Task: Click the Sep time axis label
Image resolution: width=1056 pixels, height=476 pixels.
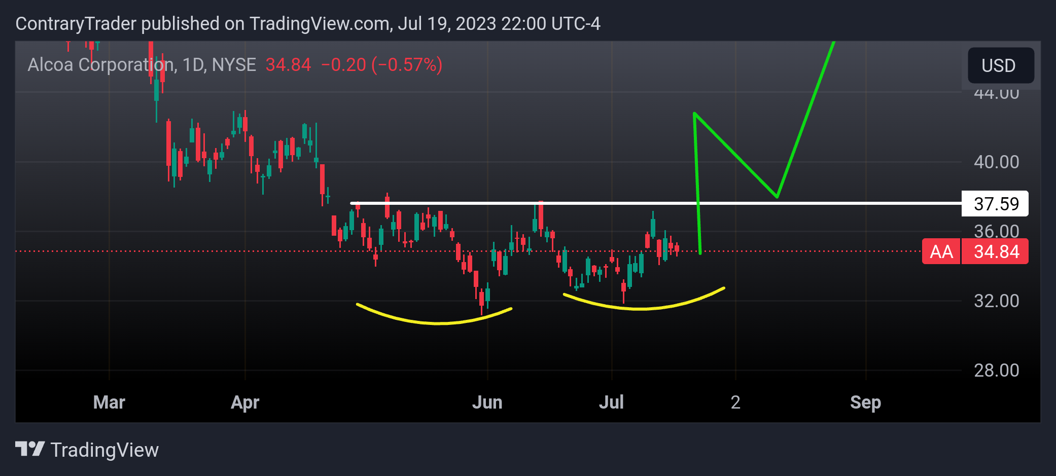Action: pos(865,402)
